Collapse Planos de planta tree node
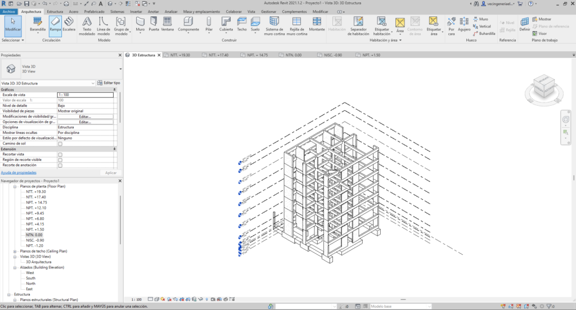 coord(15,187)
